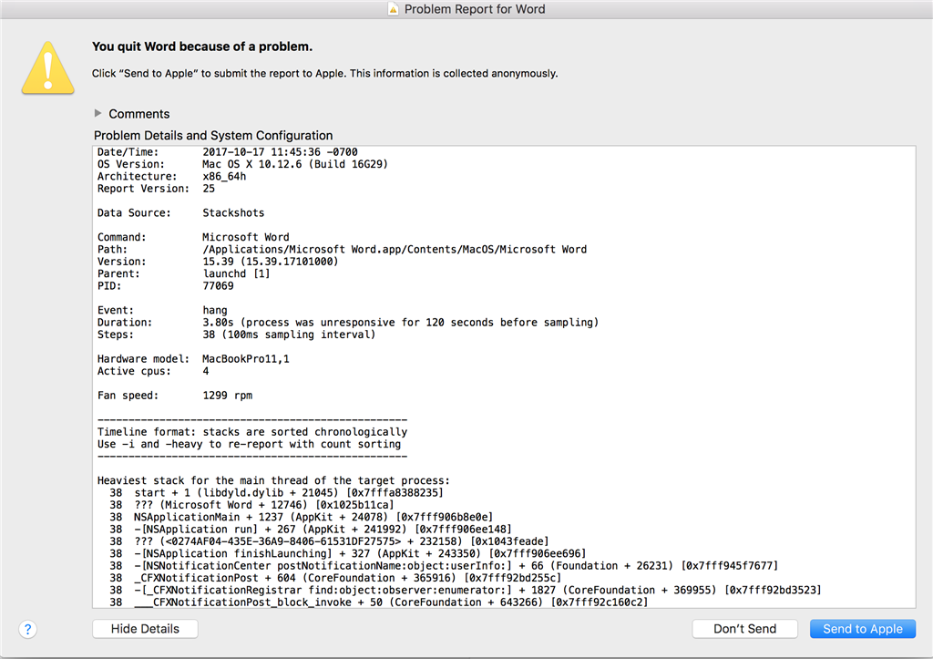Click the Data Source value Stackshots
This screenshot has width=933, height=659.
pos(233,212)
